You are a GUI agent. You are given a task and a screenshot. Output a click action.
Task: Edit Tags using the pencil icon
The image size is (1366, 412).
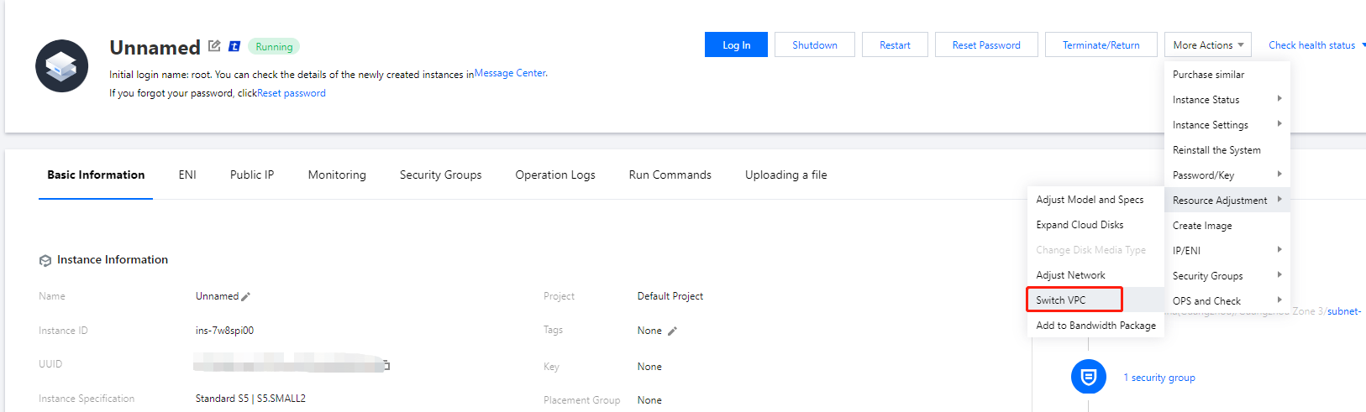[x=672, y=331]
